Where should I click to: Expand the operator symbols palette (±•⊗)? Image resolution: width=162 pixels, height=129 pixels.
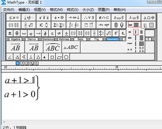(x=59, y=18)
